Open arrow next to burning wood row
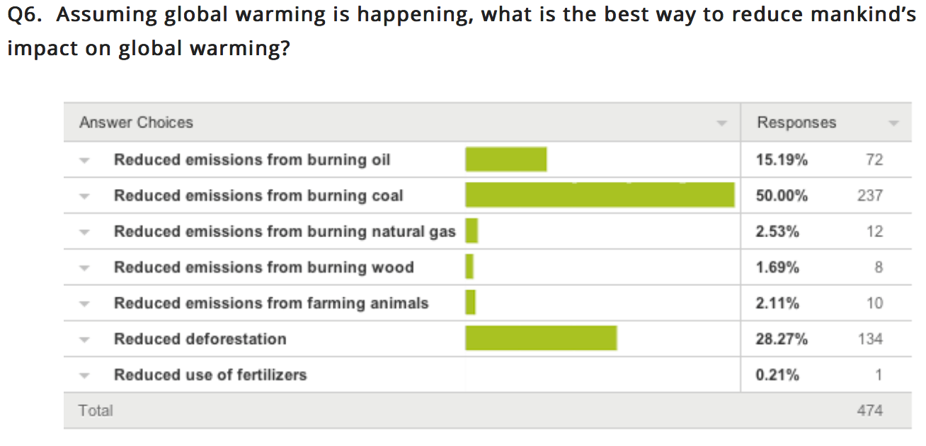Image resolution: width=926 pixels, height=446 pixels. [x=84, y=268]
